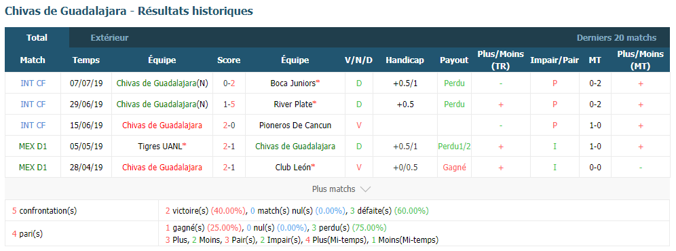The width and height of the screenshot is (676, 251).
Task: Click the 2-1 score against Club León
Action: (229, 168)
